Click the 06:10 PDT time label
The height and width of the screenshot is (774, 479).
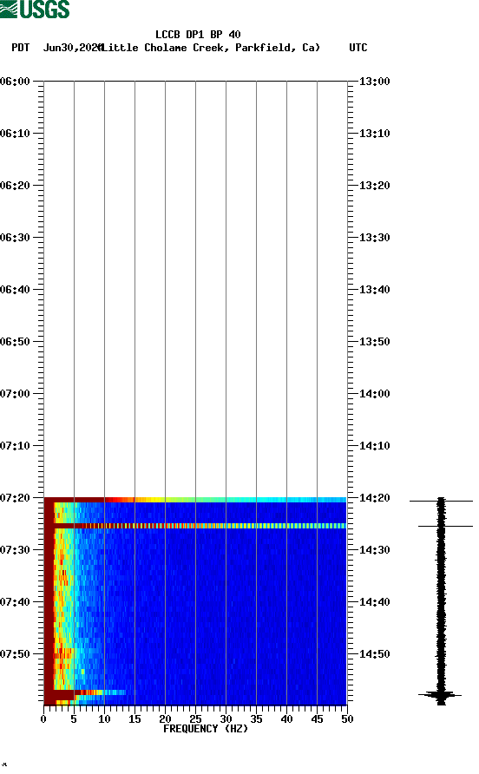(x=16, y=134)
